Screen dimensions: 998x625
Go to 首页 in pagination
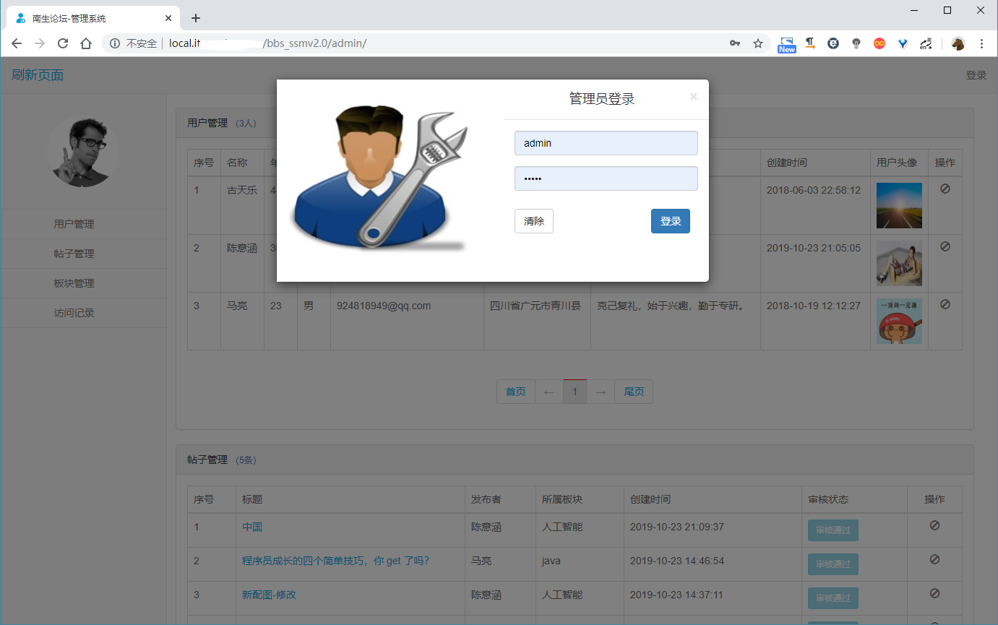point(515,392)
